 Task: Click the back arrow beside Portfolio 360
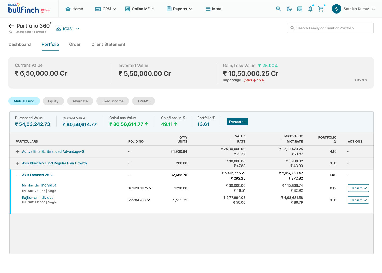click(x=11, y=26)
